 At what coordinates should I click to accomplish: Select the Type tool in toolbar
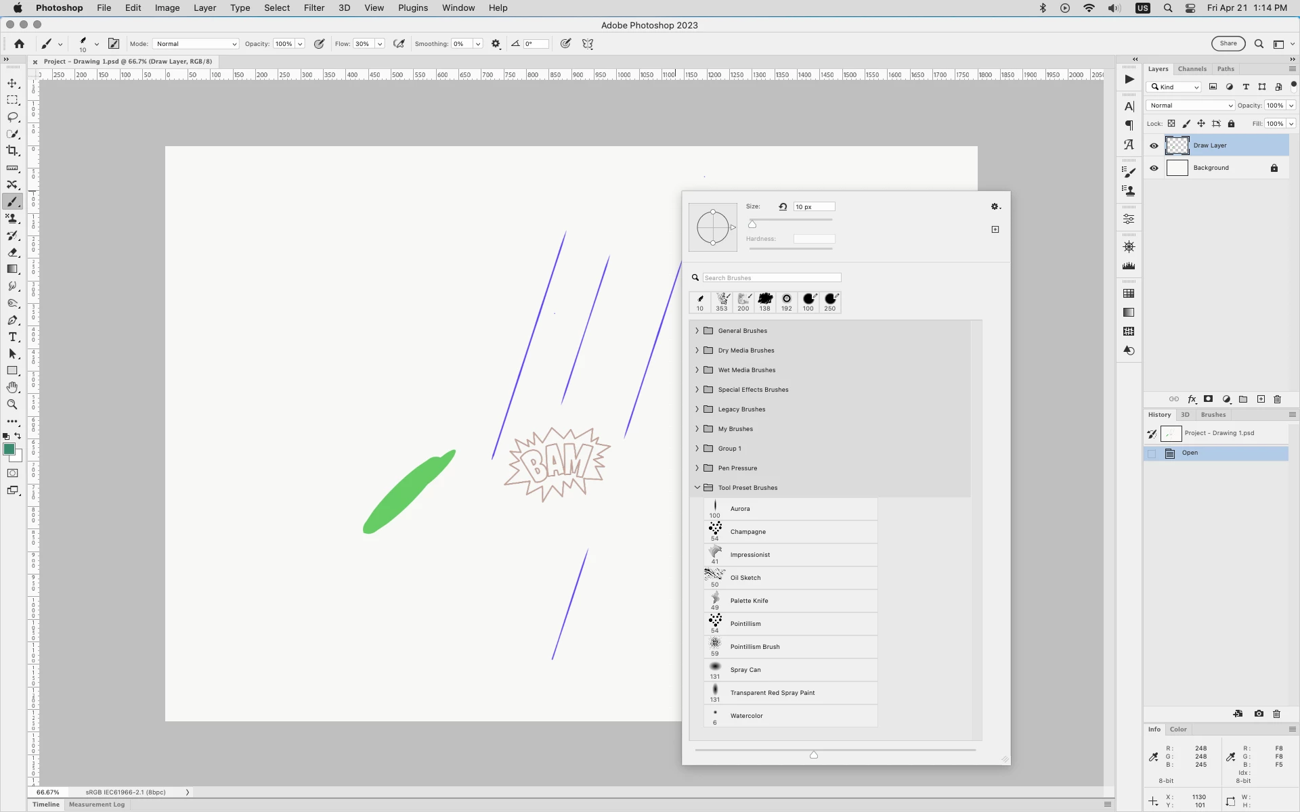[x=12, y=337]
